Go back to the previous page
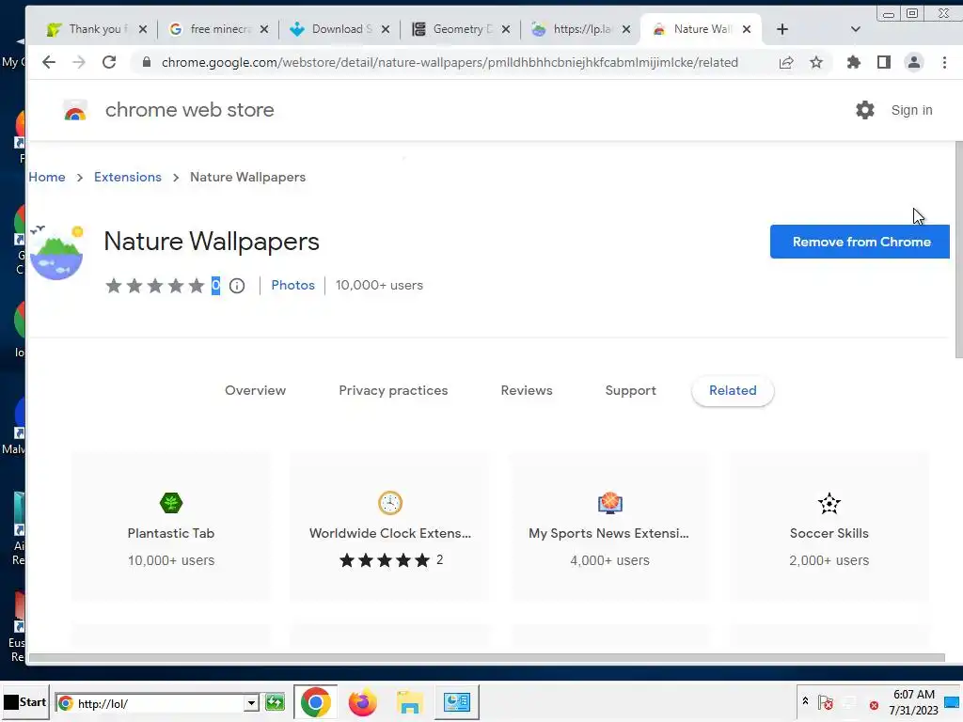The width and height of the screenshot is (963, 722). pyautogui.click(x=49, y=62)
